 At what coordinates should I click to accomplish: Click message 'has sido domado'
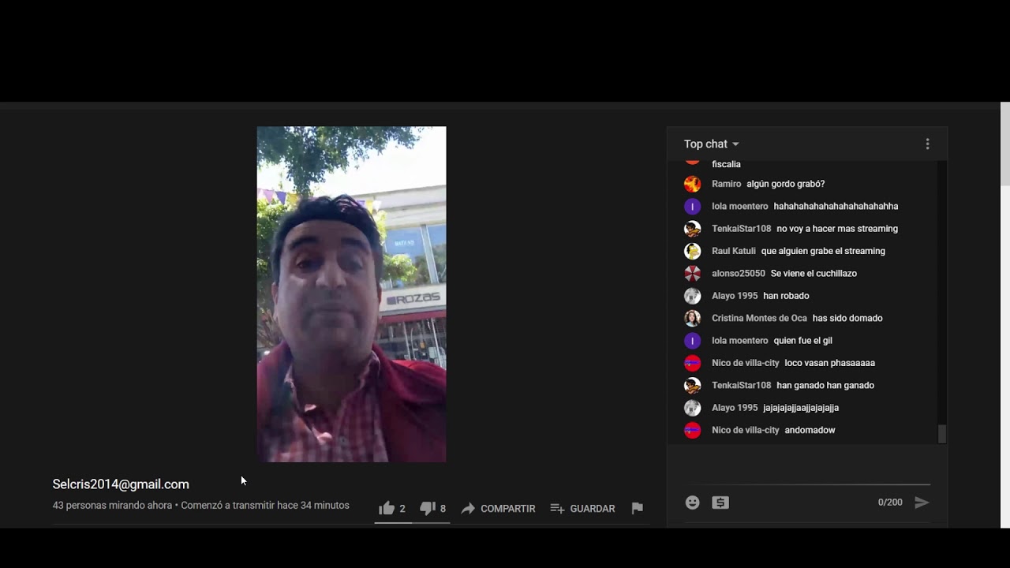tap(847, 318)
